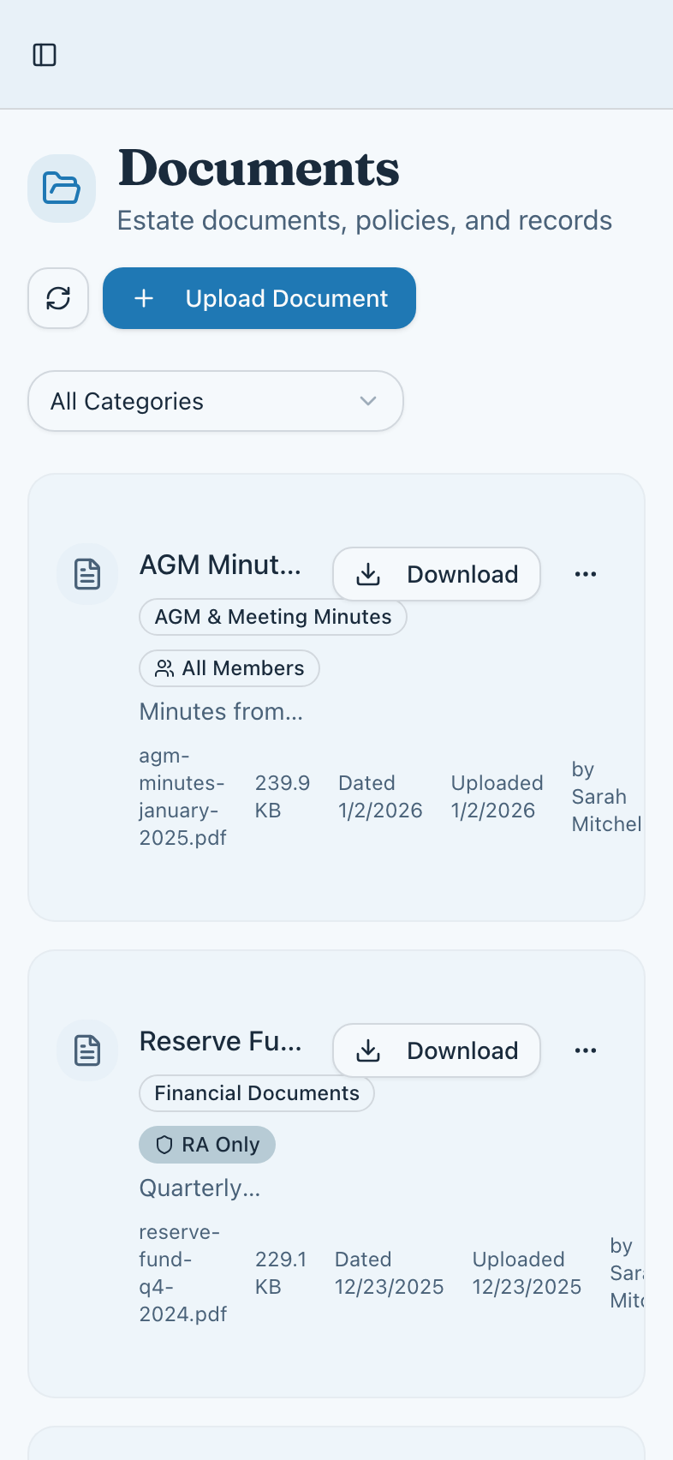Download the AGM Minutes document
The width and height of the screenshot is (673, 1460).
[437, 574]
